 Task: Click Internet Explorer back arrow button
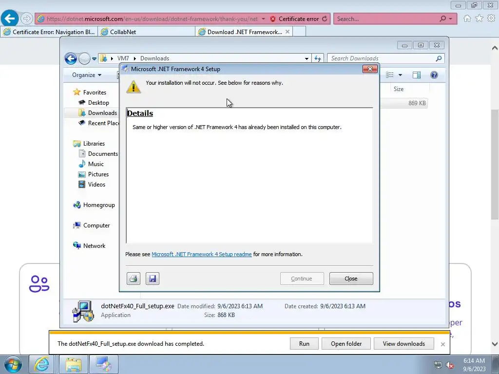tap(10, 19)
